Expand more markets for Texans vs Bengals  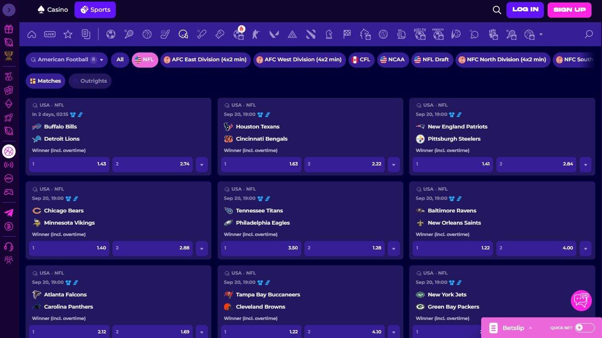click(394, 165)
